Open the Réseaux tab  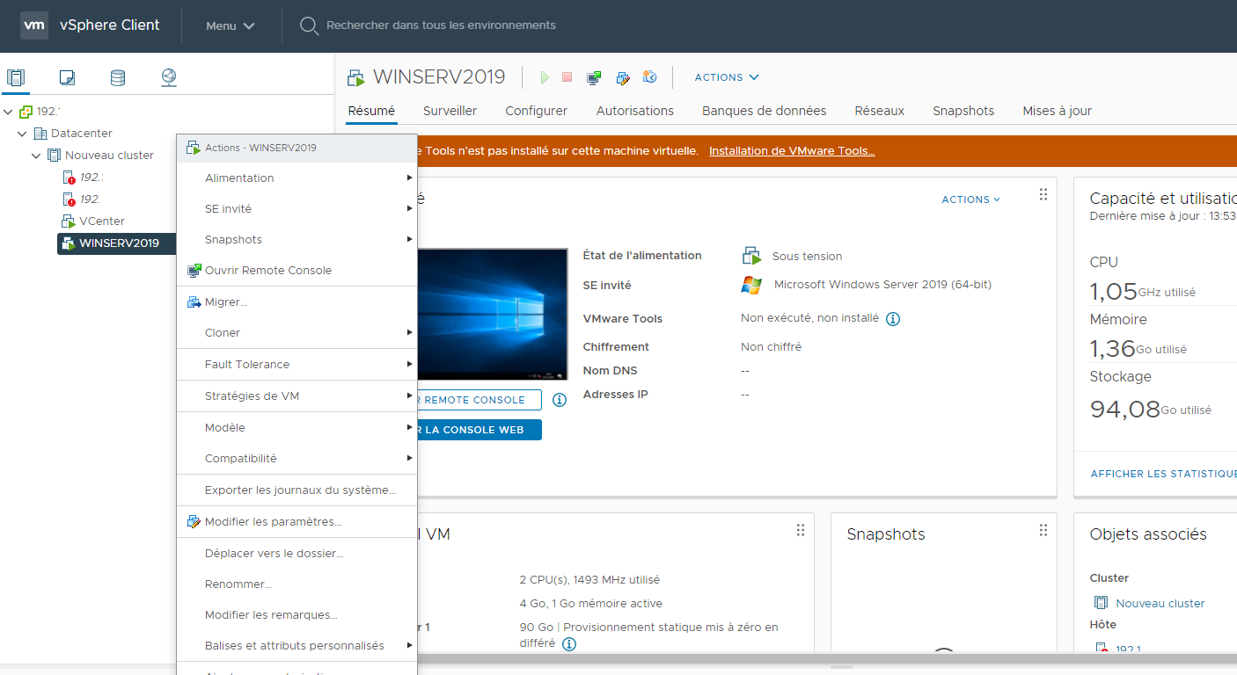pyautogui.click(x=880, y=111)
